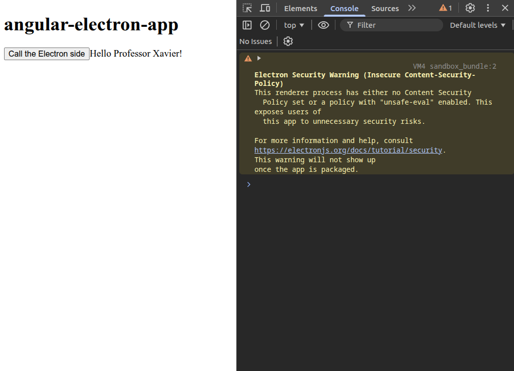Click the No Issues label
The image size is (514, 371).
(255, 41)
